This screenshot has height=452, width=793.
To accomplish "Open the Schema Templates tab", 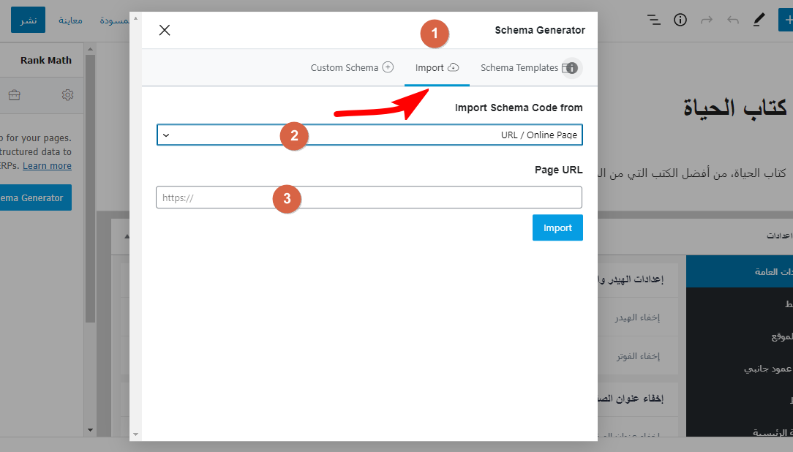I will pyautogui.click(x=519, y=68).
